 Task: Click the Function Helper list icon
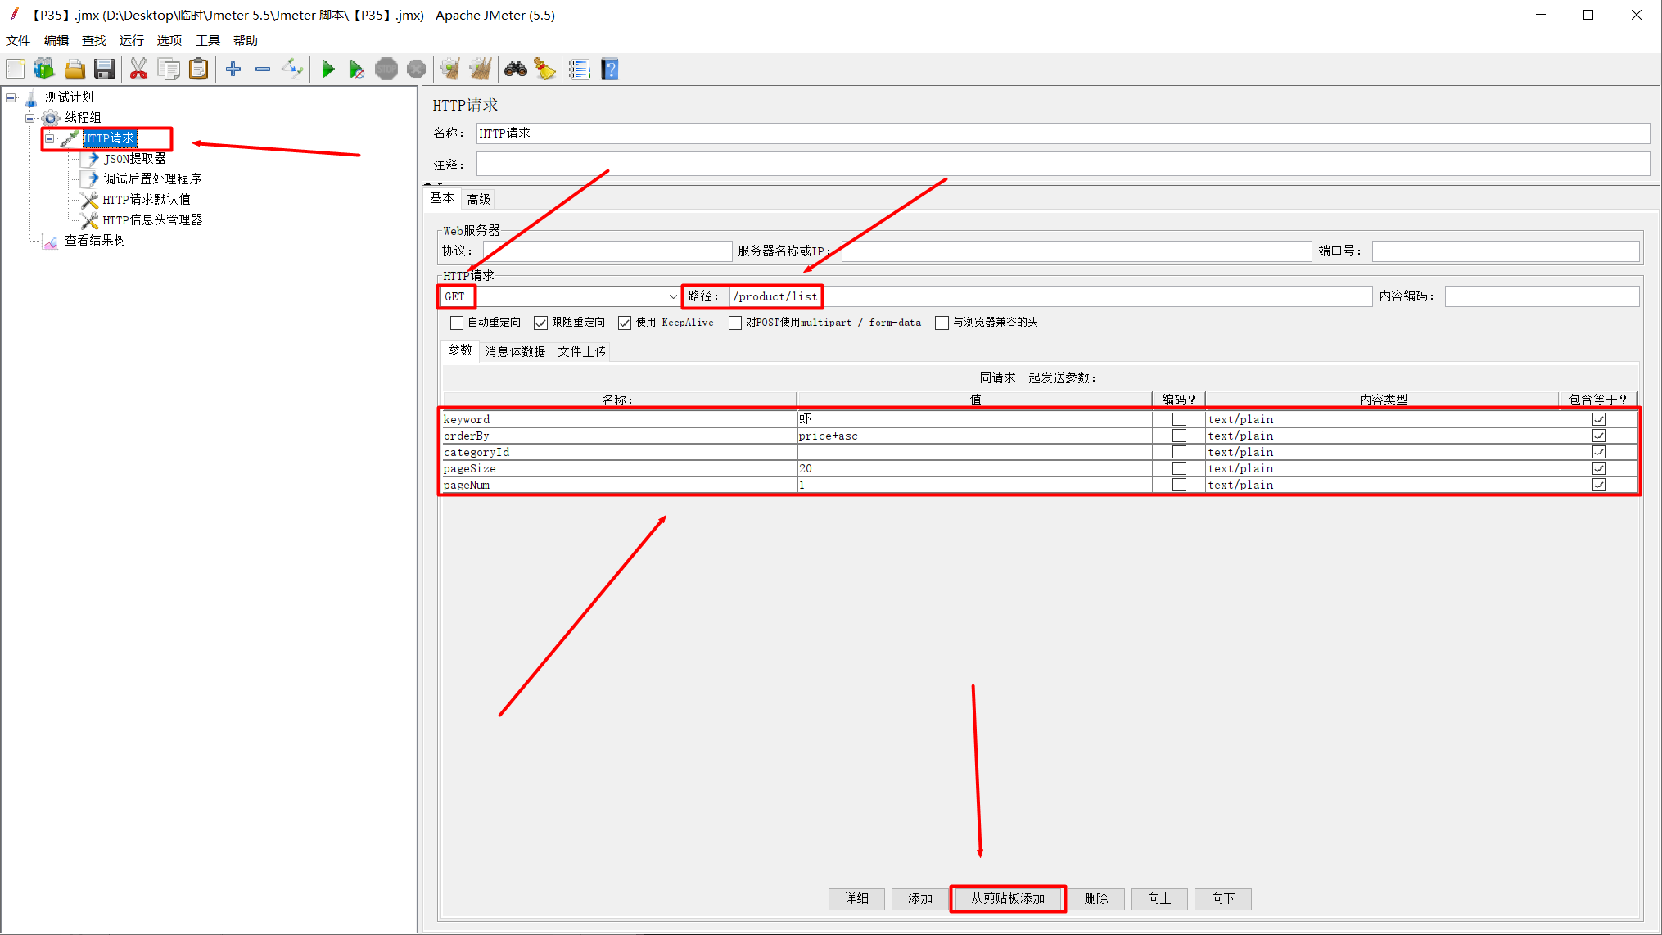click(x=579, y=70)
